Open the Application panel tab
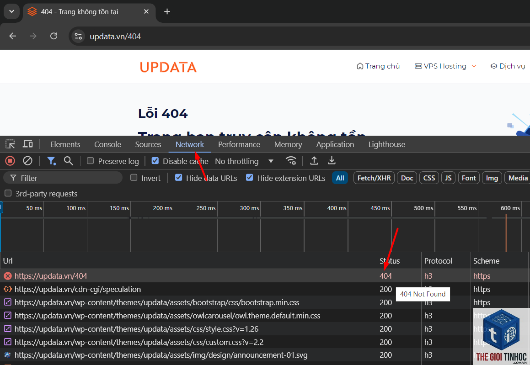 [335, 144]
